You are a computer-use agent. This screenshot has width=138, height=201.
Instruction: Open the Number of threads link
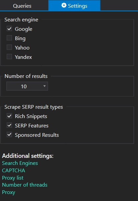[25, 185]
